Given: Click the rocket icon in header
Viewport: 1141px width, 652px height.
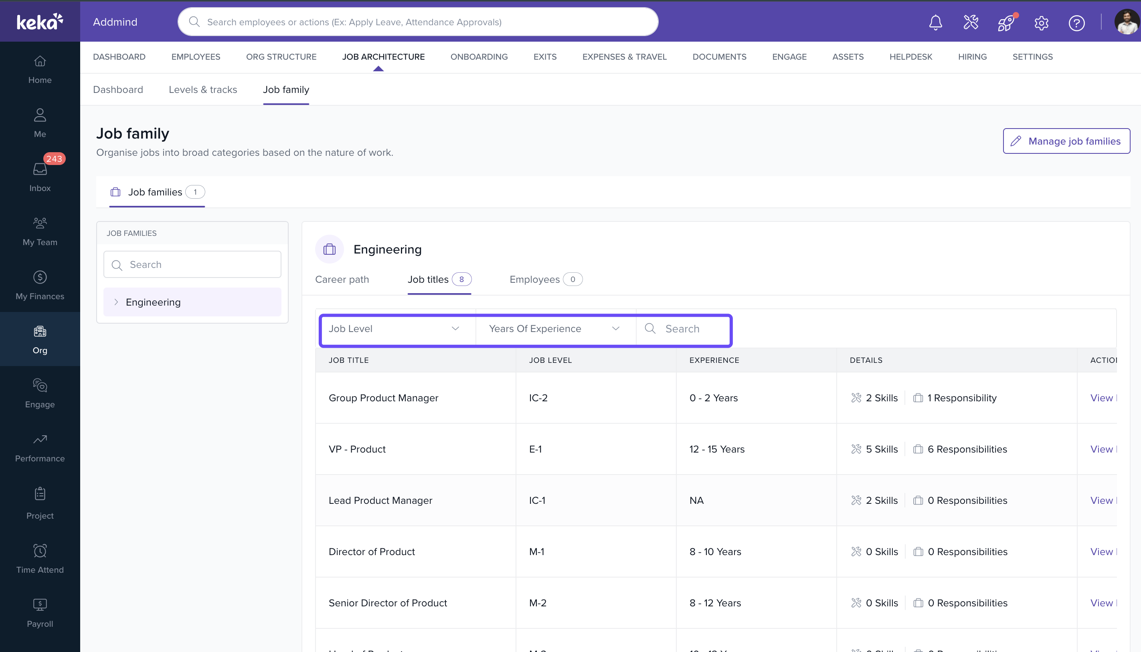Looking at the screenshot, I should [x=1005, y=22].
